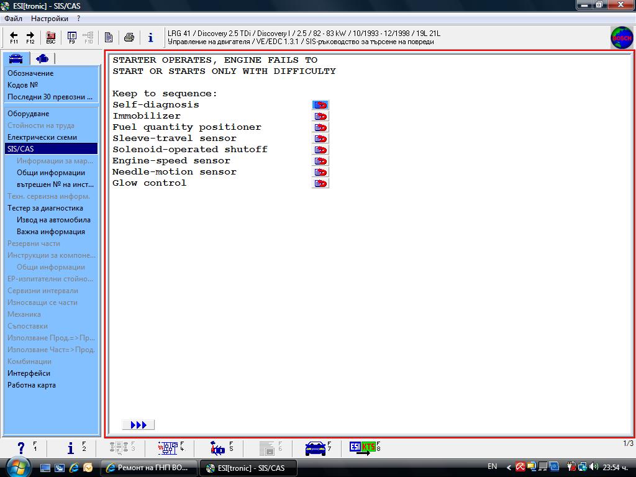Click the F5 engine diagnostics icon
This screenshot has width=636, height=477.
coord(217,448)
